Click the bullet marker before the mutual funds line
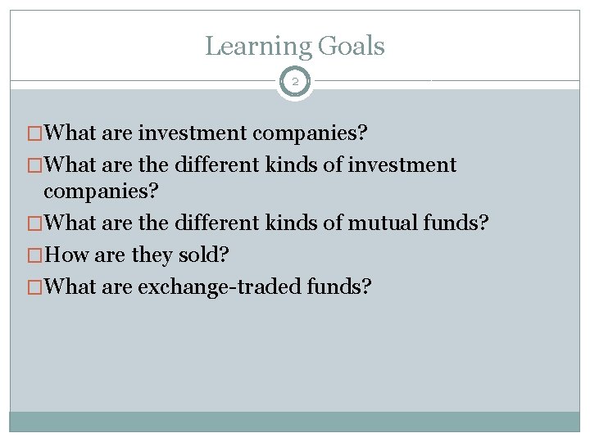Image resolution: width=590 pixels, height=442 pixels. click(x=36, y=223)
